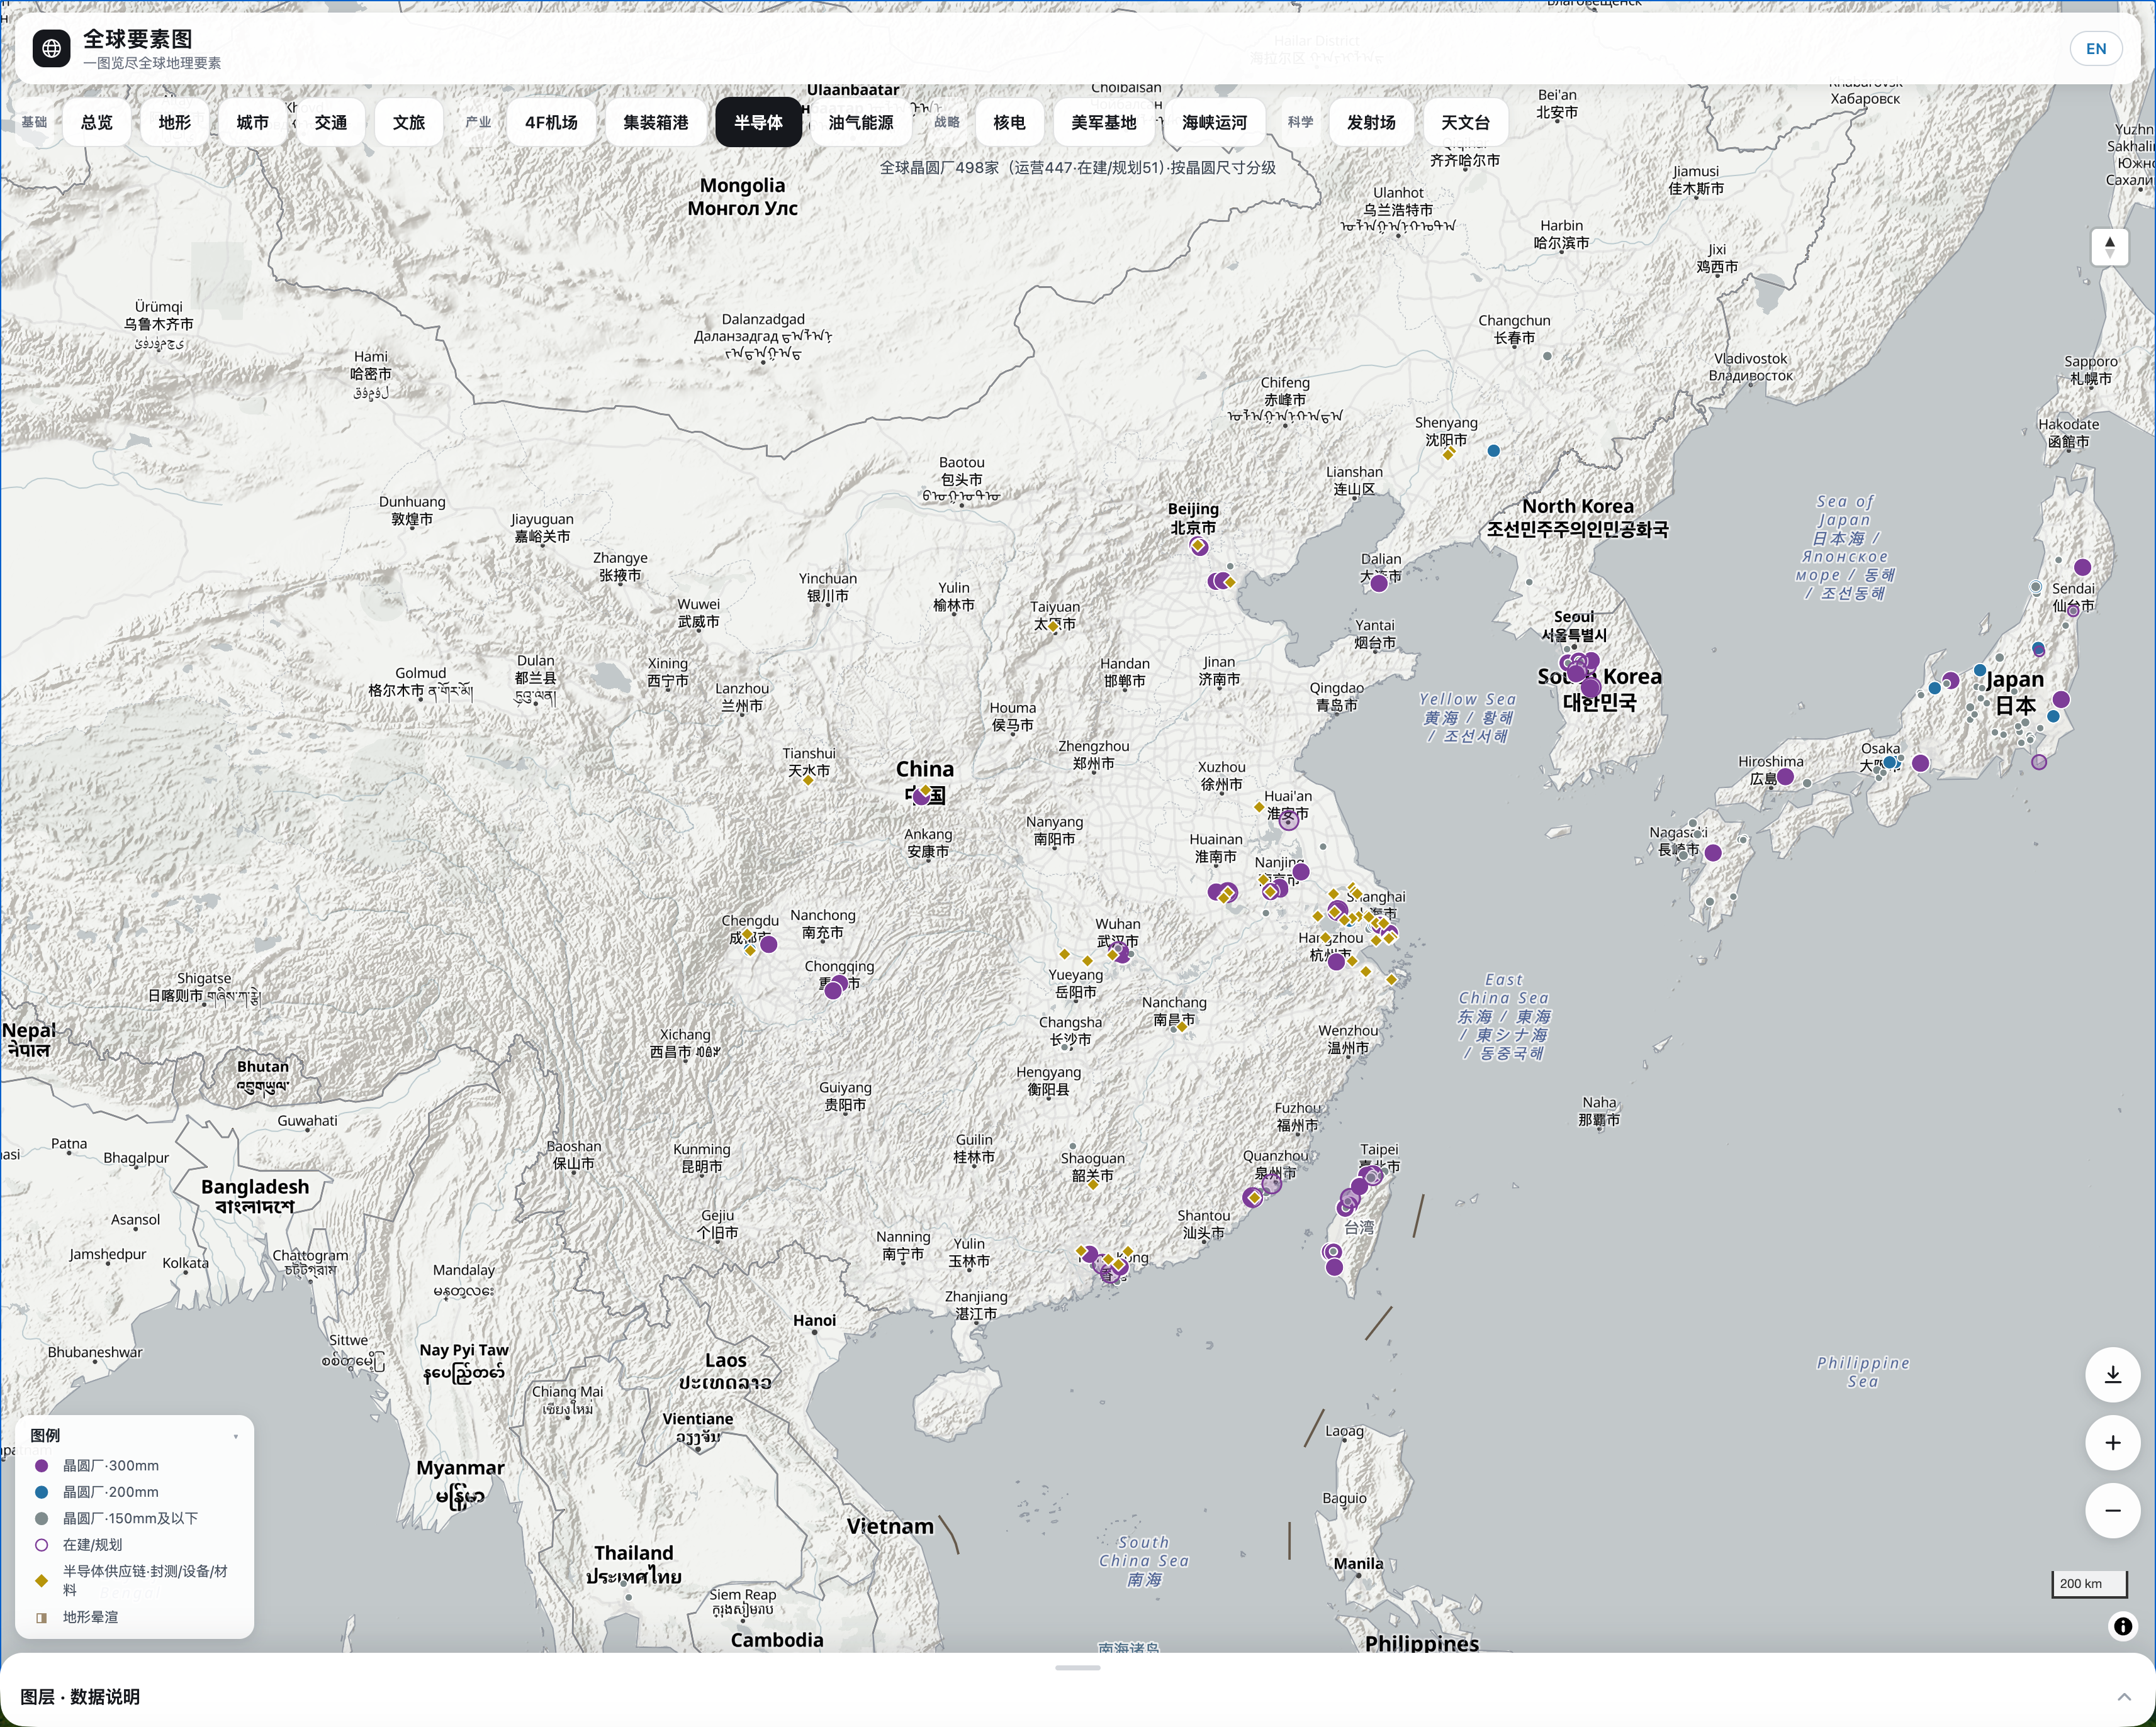The height and width of the screenshot is (1727, 2156).
Task: Switch language with the EN button
Action: (x=2095, y=48)
